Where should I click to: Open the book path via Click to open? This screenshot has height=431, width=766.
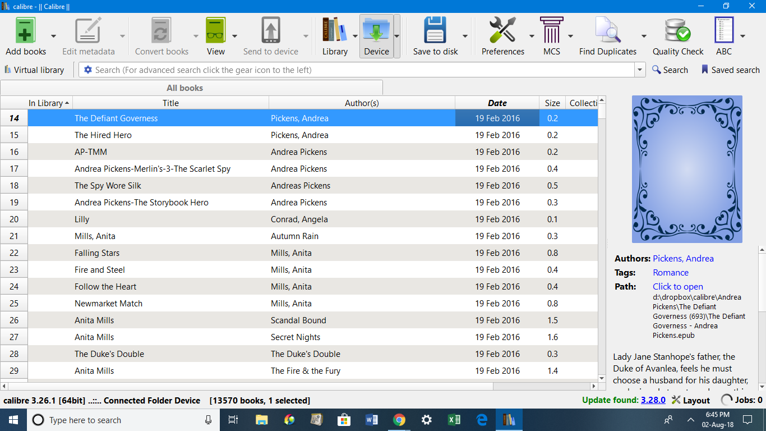678,287
